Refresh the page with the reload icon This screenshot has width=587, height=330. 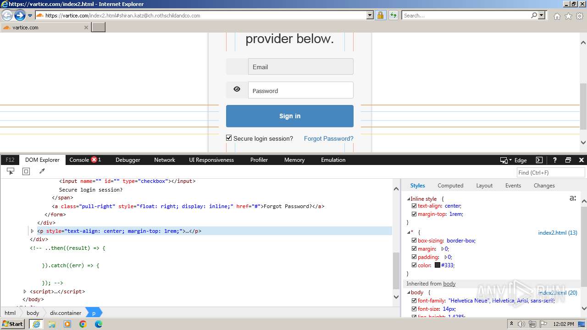pyautogui.click(x=393, y=15)
